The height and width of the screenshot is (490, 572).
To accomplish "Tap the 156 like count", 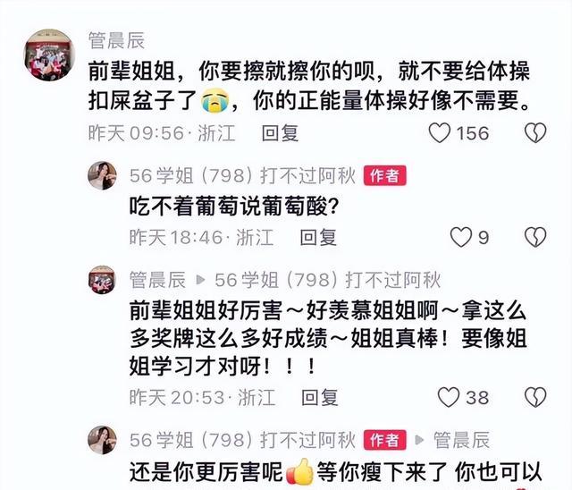I will pyautogui.click(x=473, y=133).
